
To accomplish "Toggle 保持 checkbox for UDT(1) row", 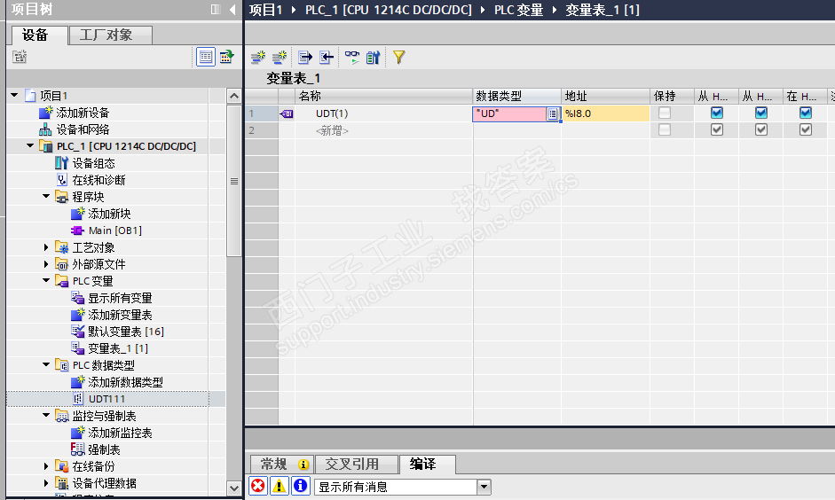I will pyautogui.click(x=665, y=113).
